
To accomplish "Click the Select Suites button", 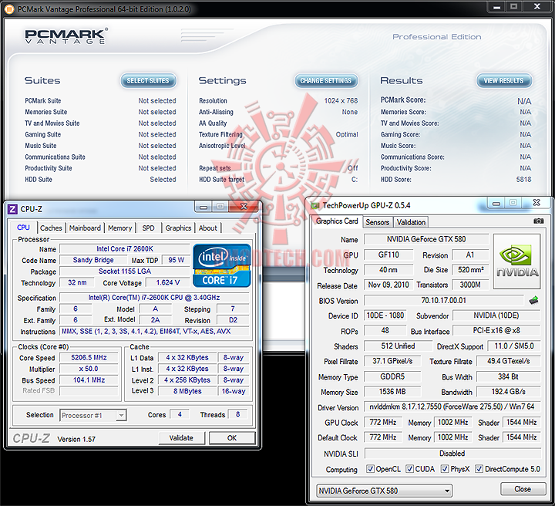I will coord(148,81).
